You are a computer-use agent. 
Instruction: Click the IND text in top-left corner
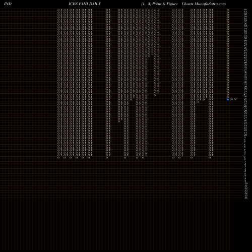click(8, 4)
